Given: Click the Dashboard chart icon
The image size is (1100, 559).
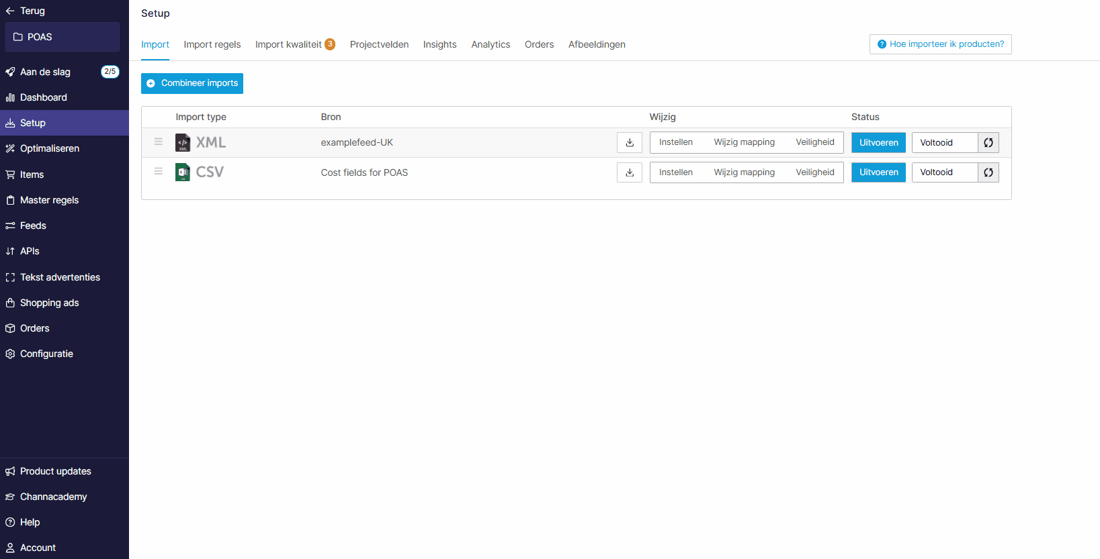Looking at the screenshot, I should pos(10,97).
